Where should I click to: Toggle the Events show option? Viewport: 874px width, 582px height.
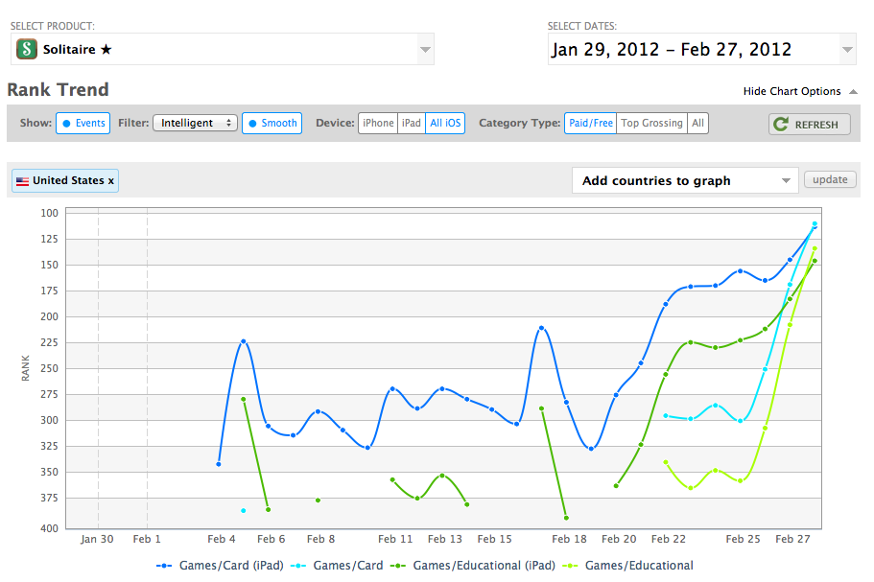click(x=83, y=123)
